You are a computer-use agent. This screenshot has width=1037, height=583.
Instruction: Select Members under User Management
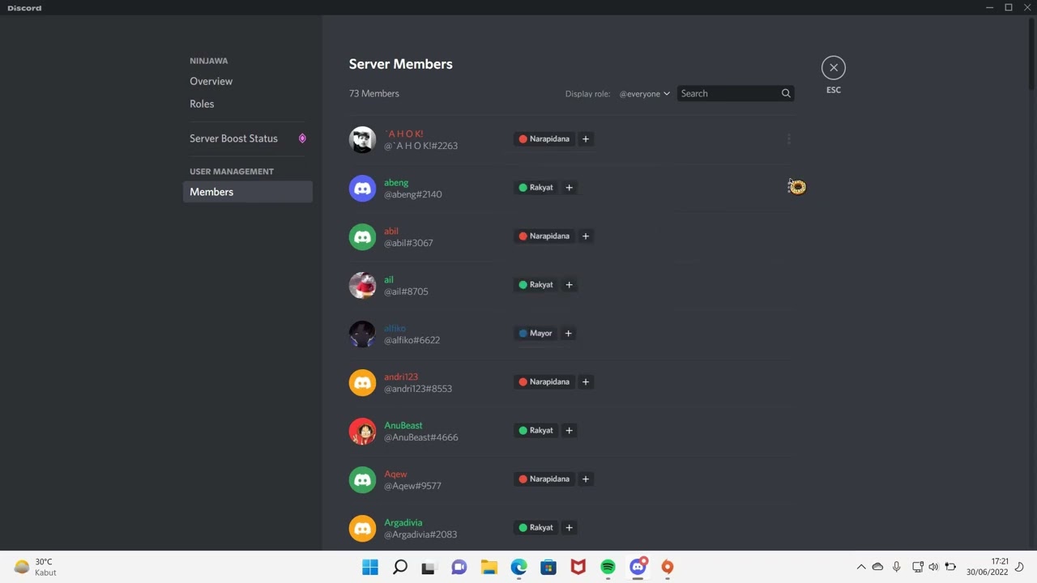[x=247, y=192]
